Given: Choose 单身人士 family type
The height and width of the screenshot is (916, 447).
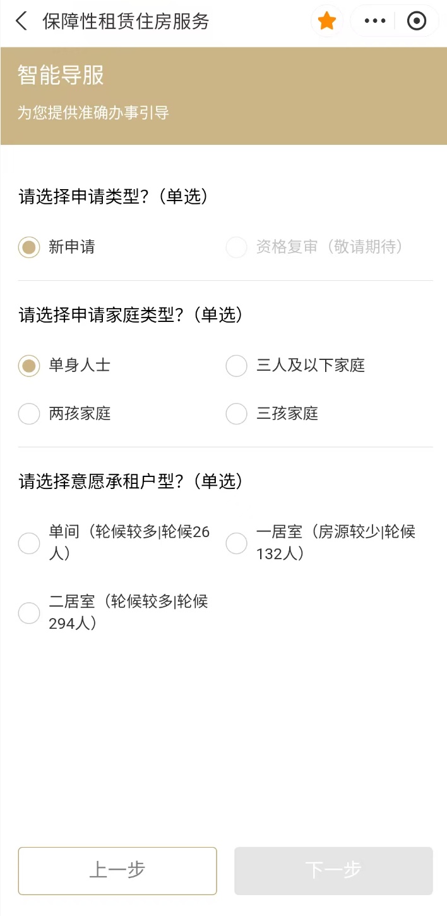Looking at the screenshot, I should coord(29,366).
